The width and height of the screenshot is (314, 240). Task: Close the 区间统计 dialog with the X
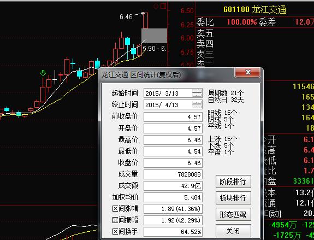248,72
